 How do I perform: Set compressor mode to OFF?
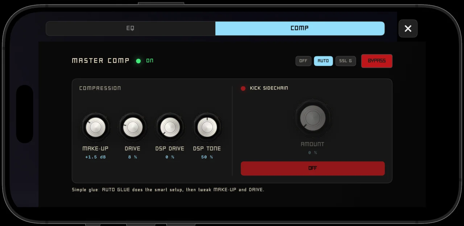[303, 61]
